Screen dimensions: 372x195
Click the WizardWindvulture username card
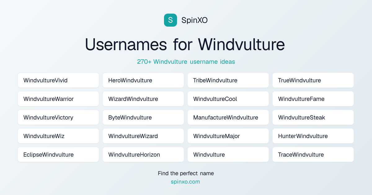[x=143, y=99]
